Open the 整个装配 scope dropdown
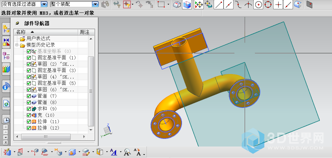The image size is (332, 158). click(x=95, y=4)
